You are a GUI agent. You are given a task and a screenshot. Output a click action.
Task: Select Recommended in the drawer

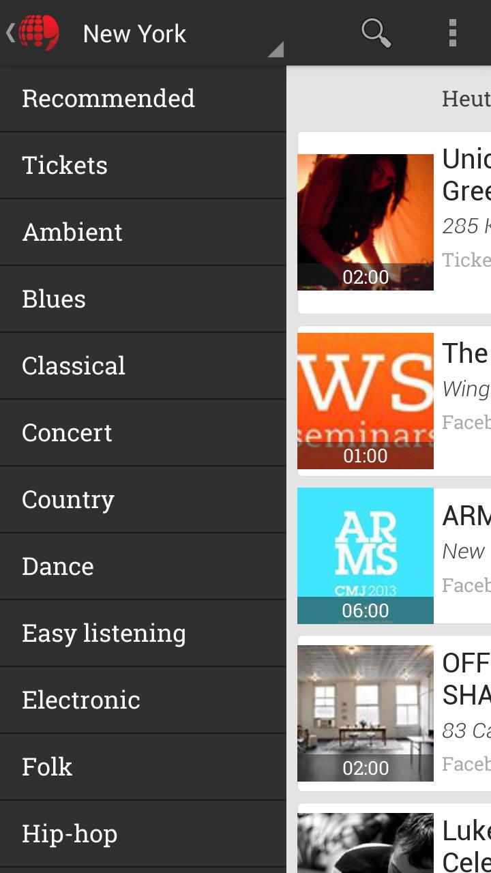click(x=143, y=98)
